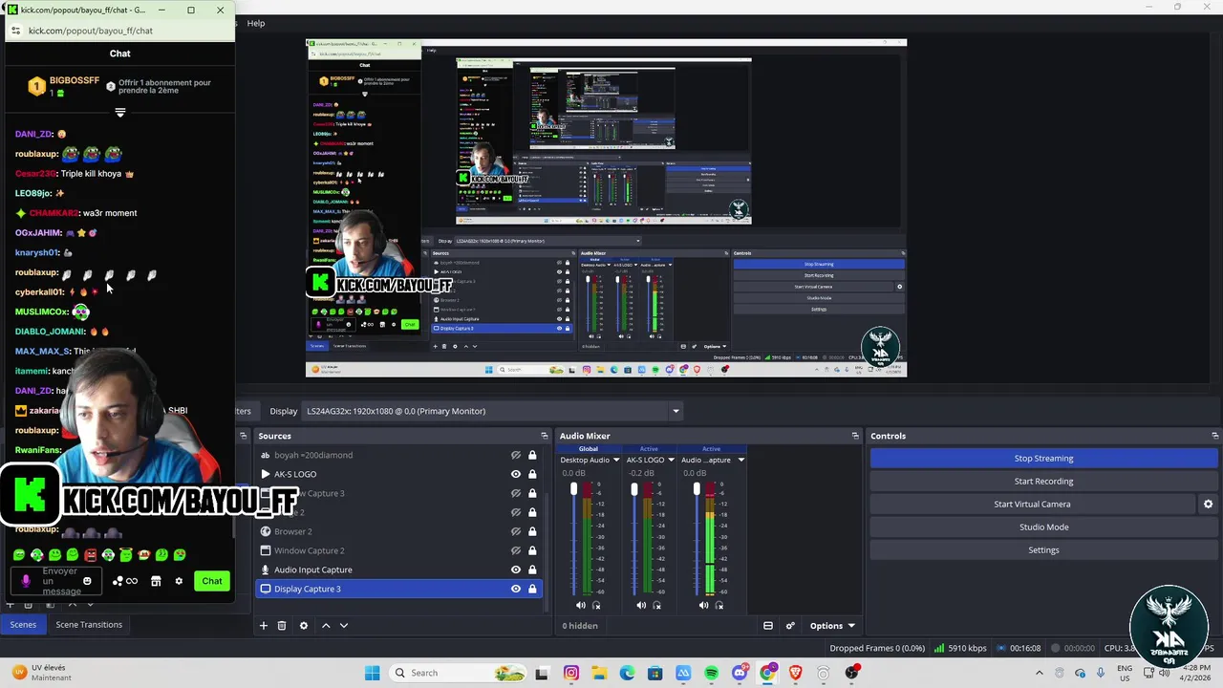Open OBS Settings from Controls

(1043, 550)
